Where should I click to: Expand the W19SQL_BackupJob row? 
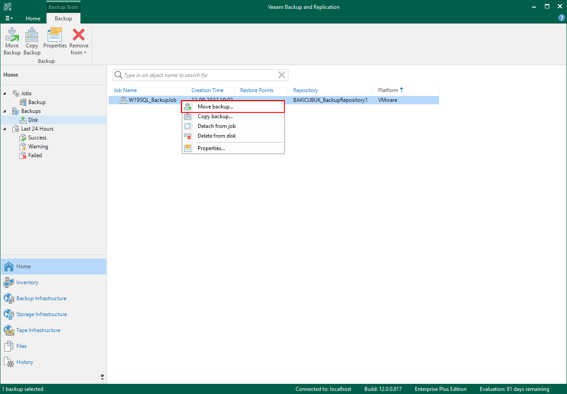click(x=112, y=100)
